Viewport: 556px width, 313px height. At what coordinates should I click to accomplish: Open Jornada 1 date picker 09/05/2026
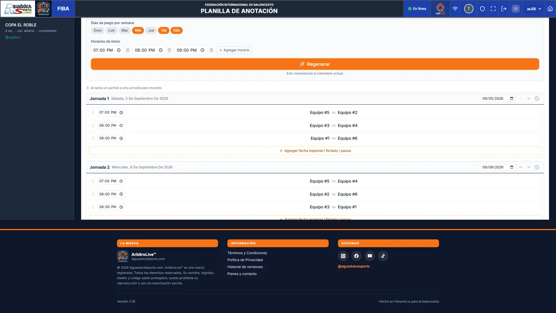pyautogui.click(x=498, y=99)
